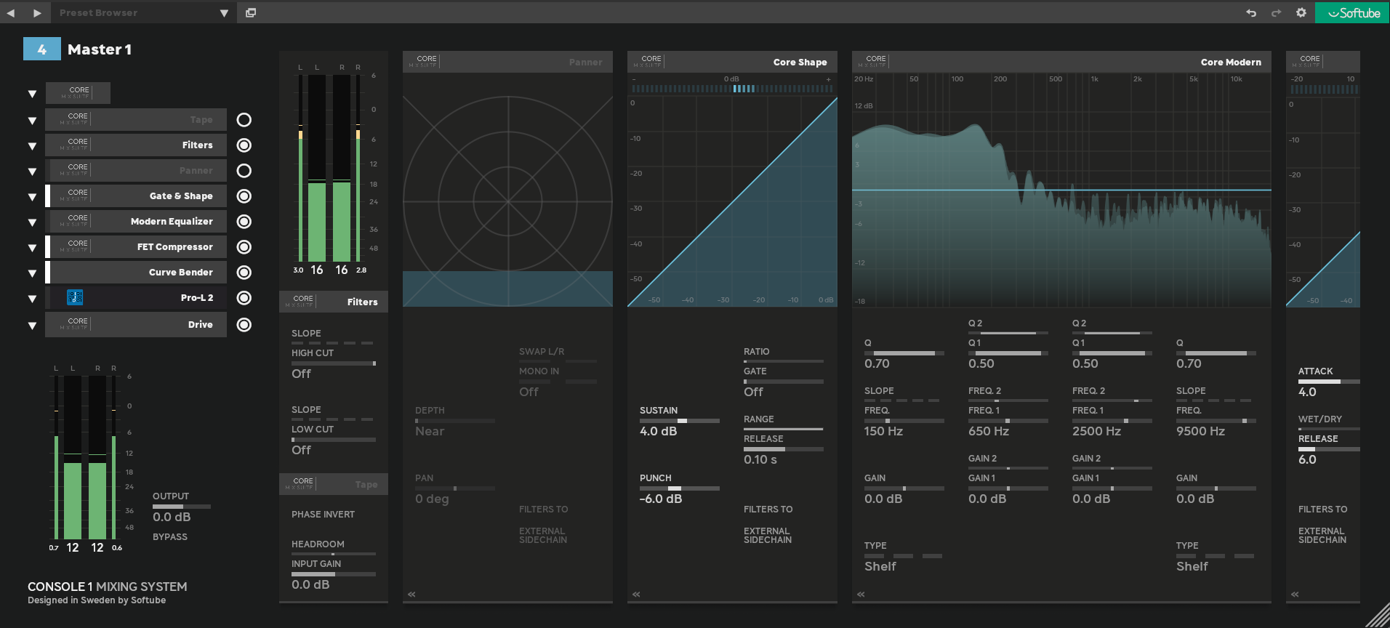The height and width of the screenshot is (628, 1390).
Task: Click the pop-out window icon
Action: point(251,12)
